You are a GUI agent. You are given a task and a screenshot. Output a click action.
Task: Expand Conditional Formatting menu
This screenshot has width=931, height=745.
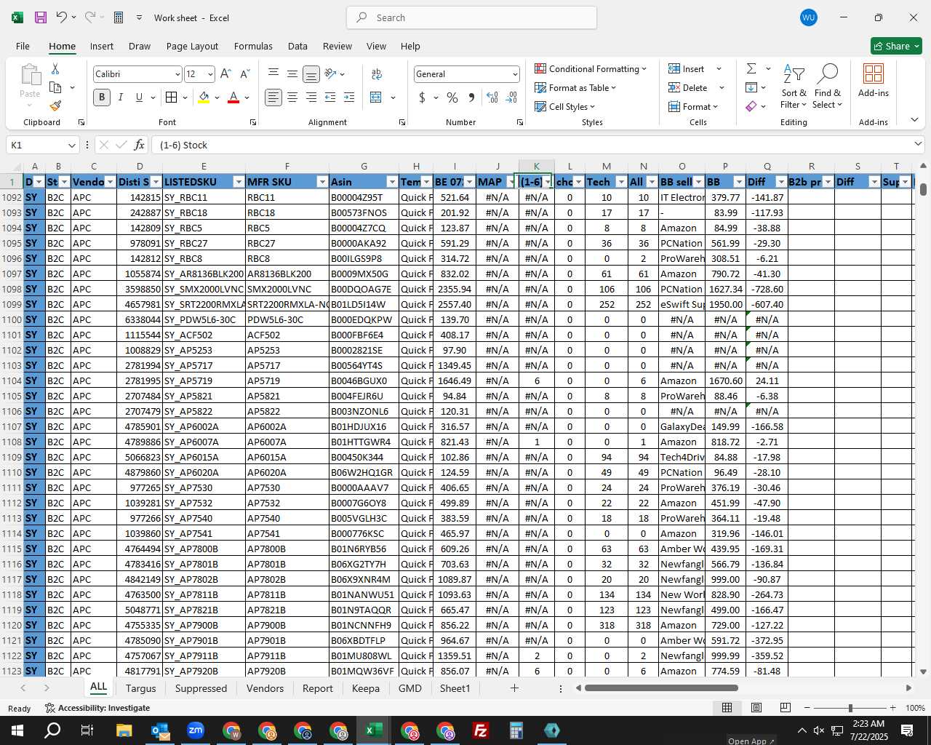(x=591, y=68)
